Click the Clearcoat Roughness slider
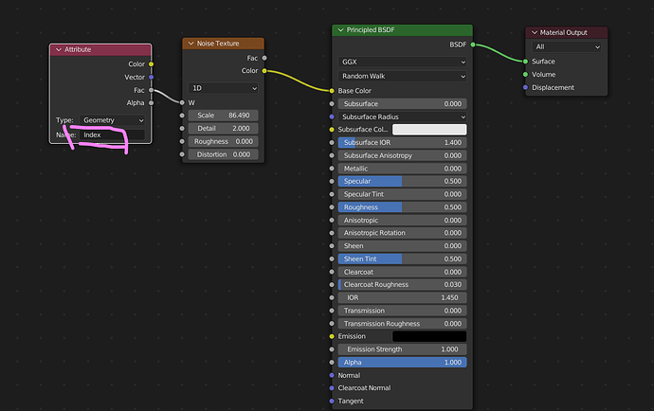654x411 pixels. (402, 285)
